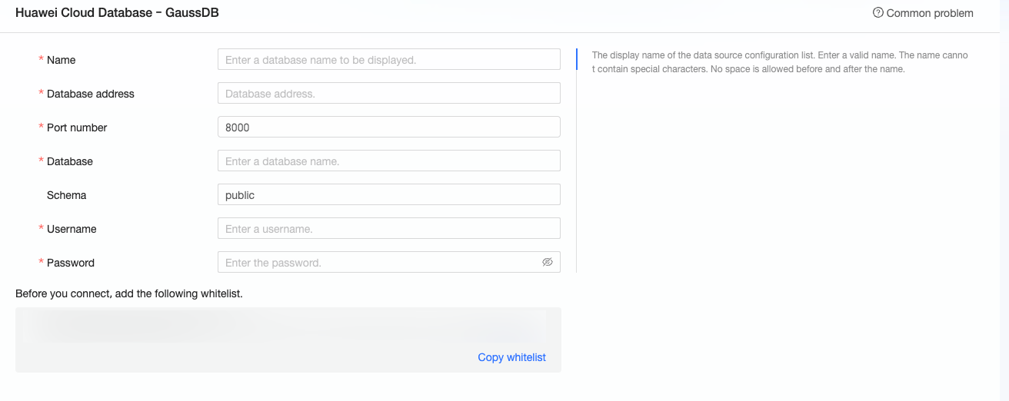Click the blurred whitelist address box

(x=285, y=326)
